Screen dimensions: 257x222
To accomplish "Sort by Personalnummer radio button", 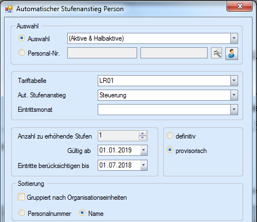I will [x=22, y=213].
